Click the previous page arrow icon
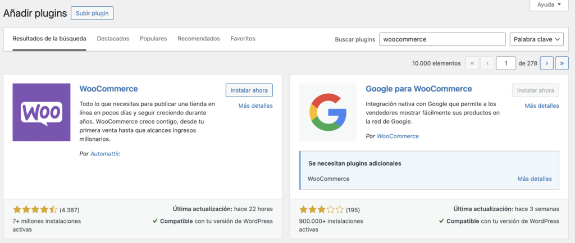 tap(488, 63)
